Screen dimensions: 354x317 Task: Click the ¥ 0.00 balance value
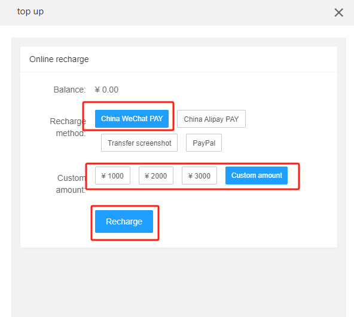point(106,90)
